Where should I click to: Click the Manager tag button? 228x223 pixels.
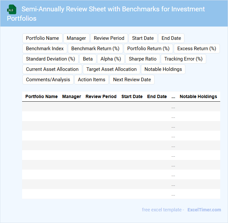pyautogui.click(x=76, y=38)
